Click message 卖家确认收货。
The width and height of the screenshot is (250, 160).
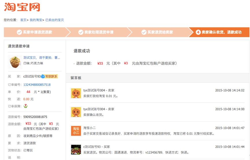pyautogui.click(x=94, y=115)
